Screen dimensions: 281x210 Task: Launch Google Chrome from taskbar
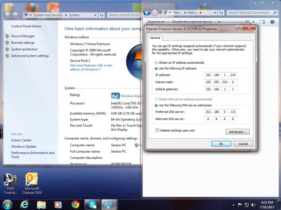tap(75, 205)
